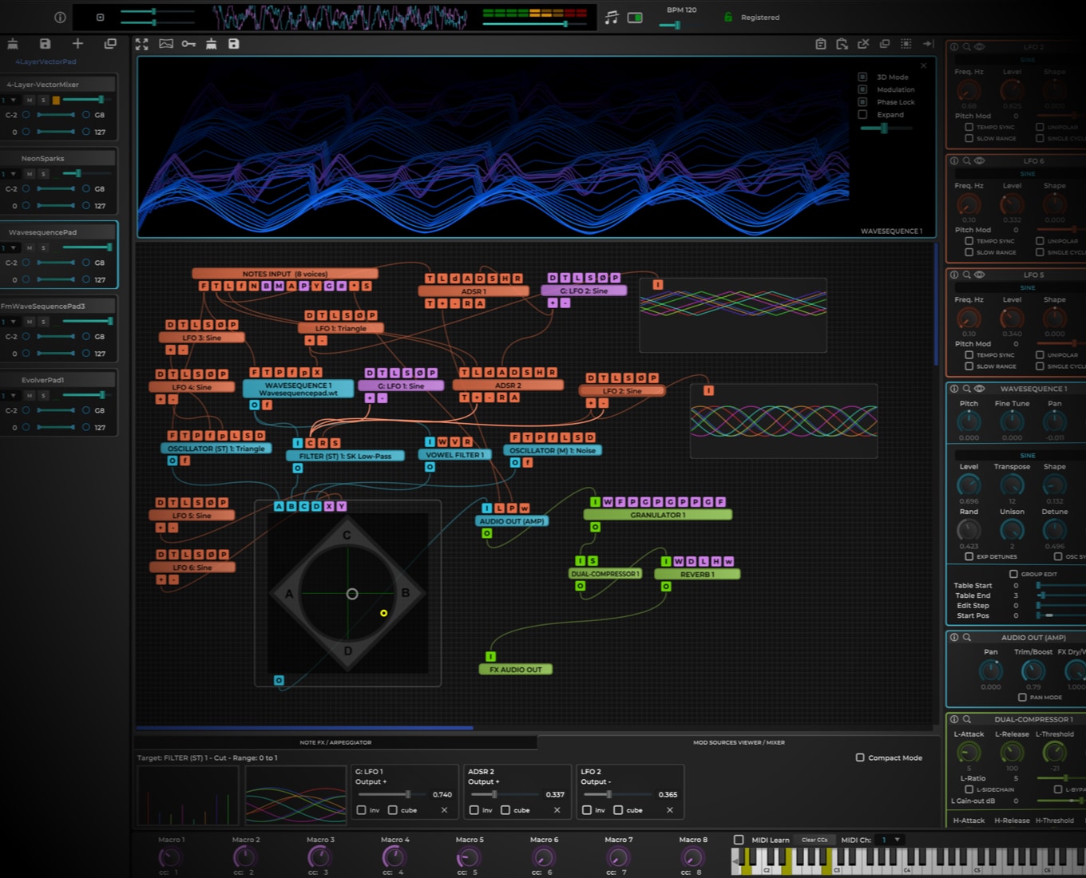Click the magnifier icon of AUDIO OUT (AMP) panel
The width and height of the screenshot is (1086, 878).
tap(967, 638)
